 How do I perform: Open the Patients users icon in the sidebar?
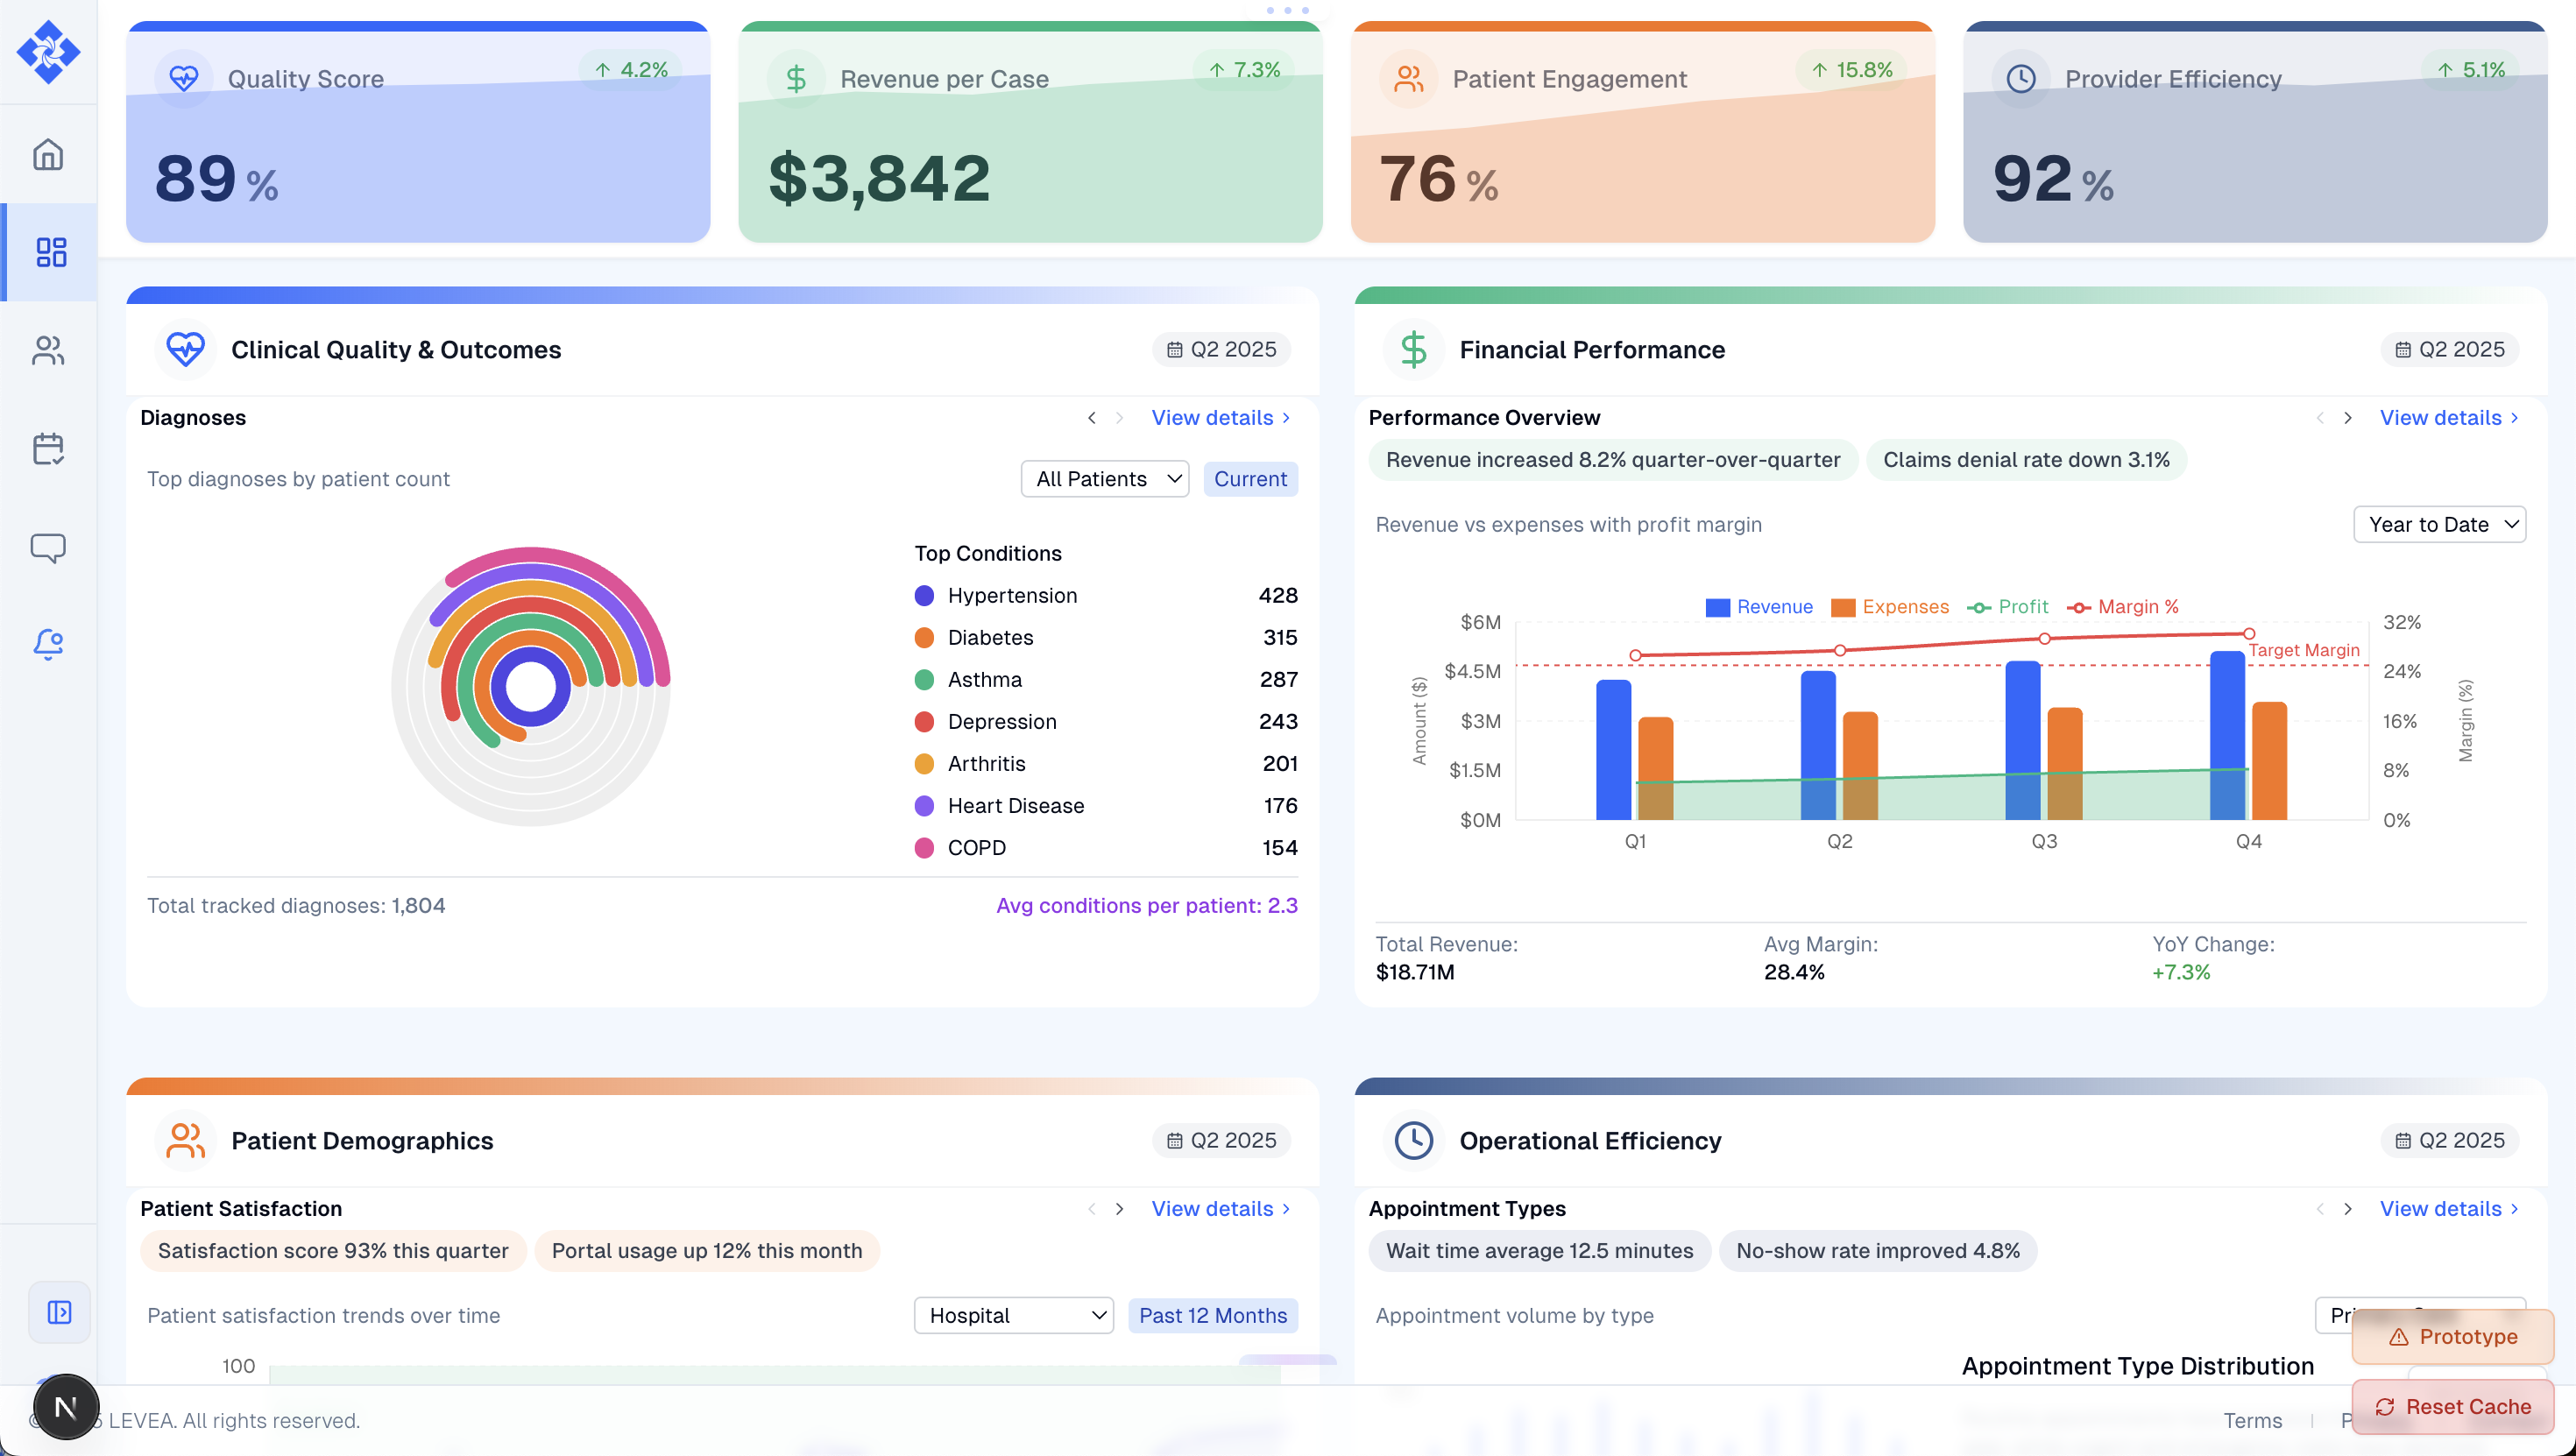(48, 350)
